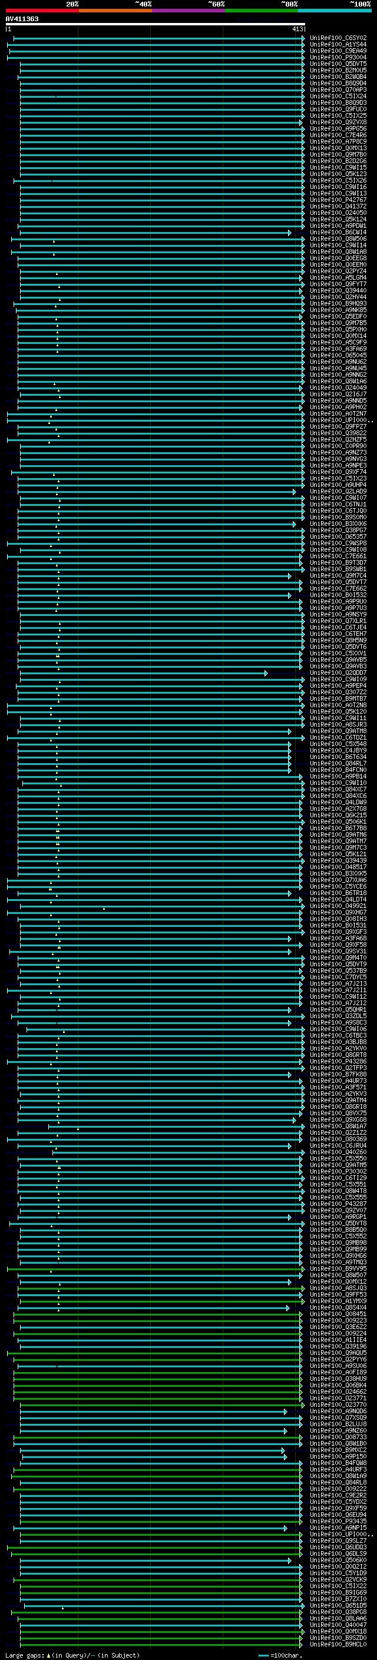Click the green ~80% identity legend segment

(x=262, y=11)
